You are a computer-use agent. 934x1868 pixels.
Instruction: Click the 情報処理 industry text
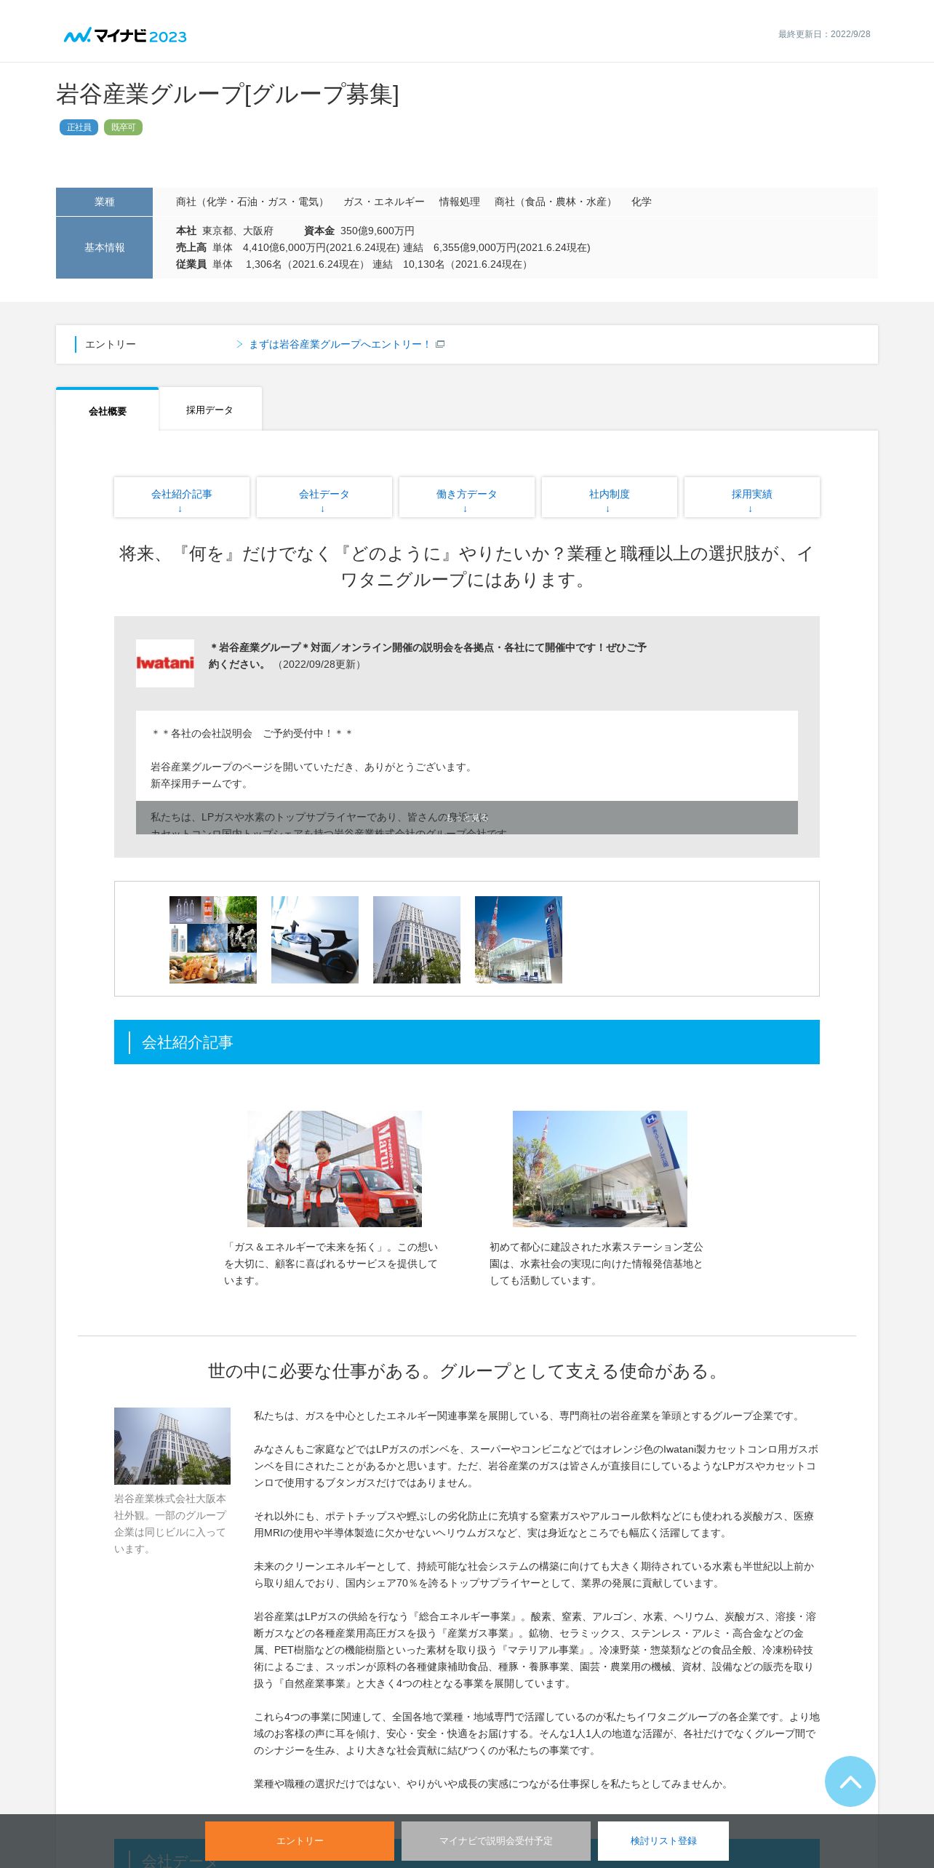[x=460, y=201]
